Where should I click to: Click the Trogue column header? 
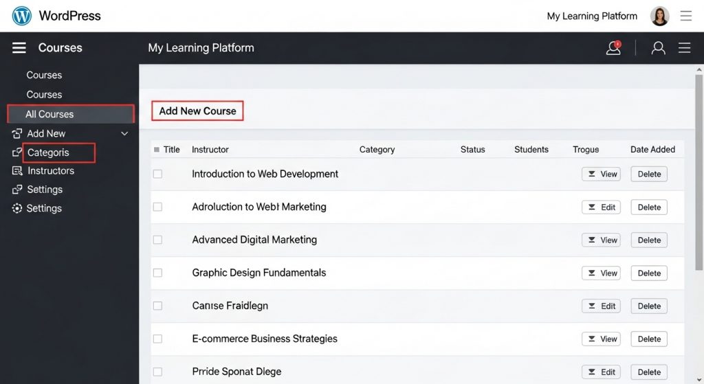click(x=586, y=149)
